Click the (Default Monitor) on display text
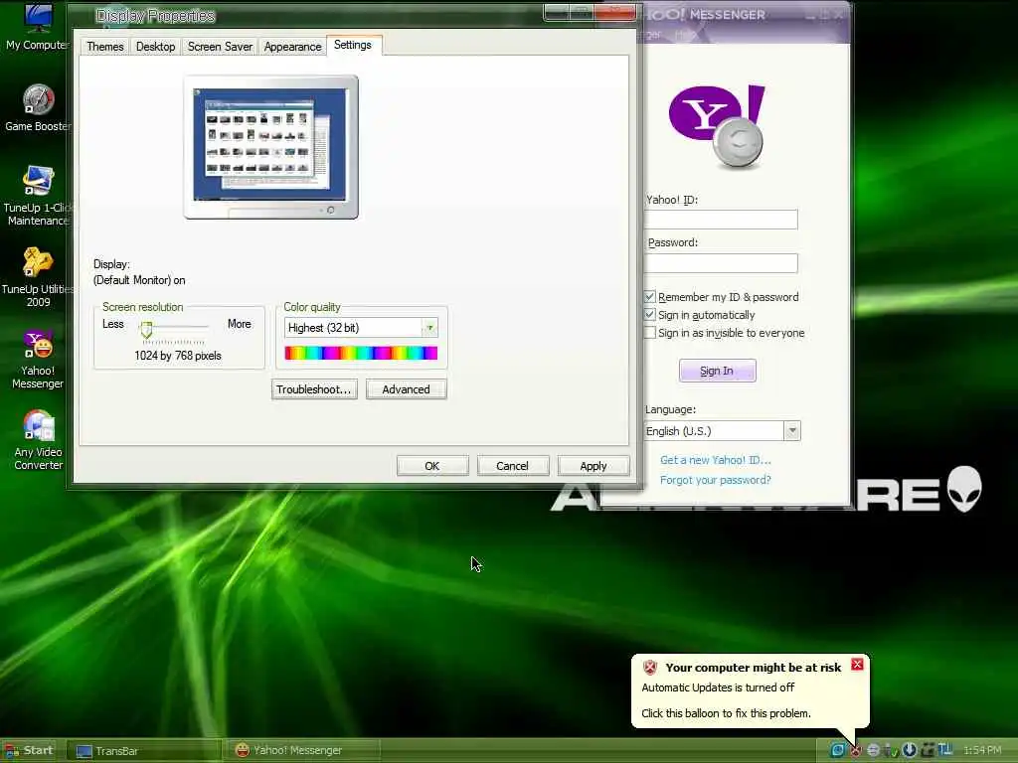The width and height of the screenshot is (1018, 763). [139, 280]
